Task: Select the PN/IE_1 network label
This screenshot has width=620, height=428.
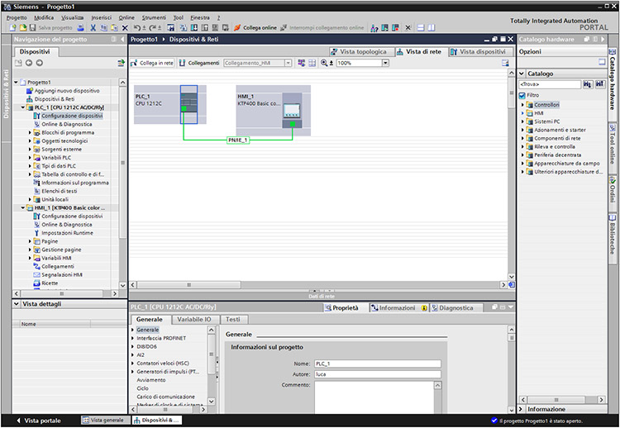Action: tap(238, 140)
